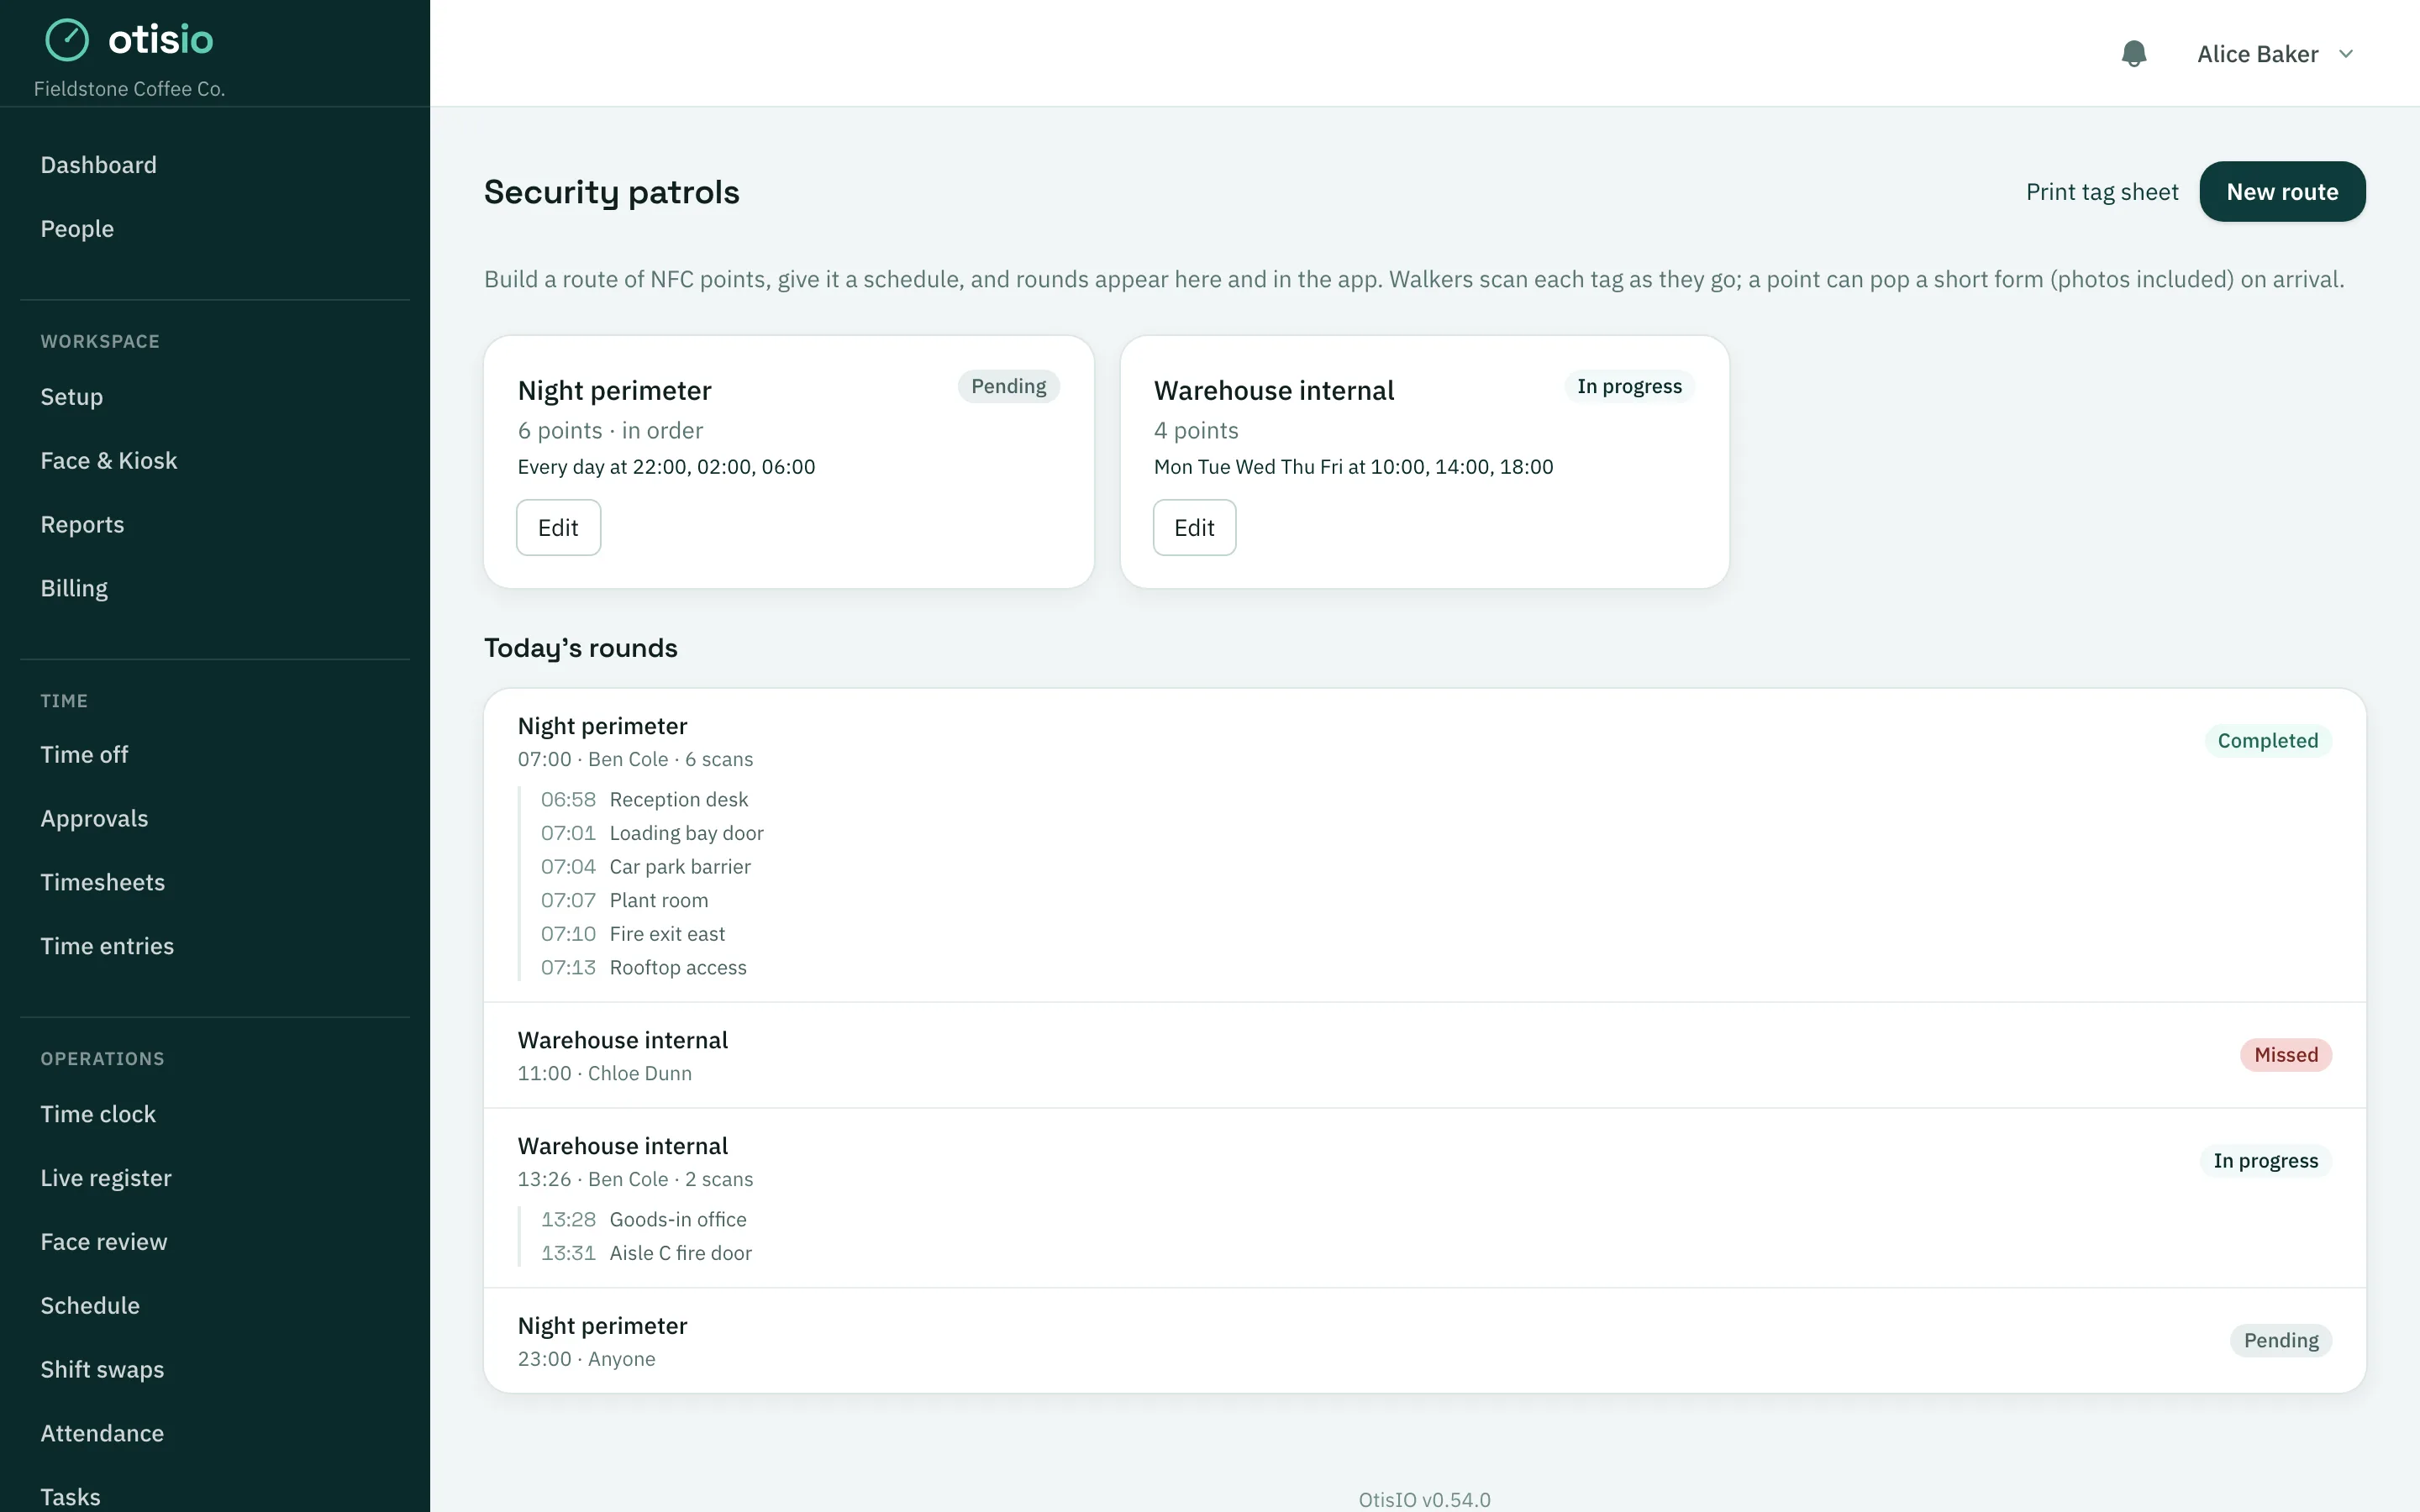Click the Today's rounds heading
Image resolution: width=2420 pixels, height=1512 pixels.
click(x=580, y=648)
